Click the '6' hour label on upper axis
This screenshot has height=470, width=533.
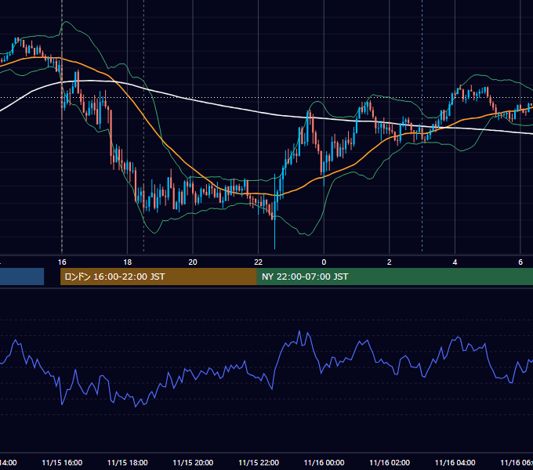pyautogui.click(x=520, y=262)
